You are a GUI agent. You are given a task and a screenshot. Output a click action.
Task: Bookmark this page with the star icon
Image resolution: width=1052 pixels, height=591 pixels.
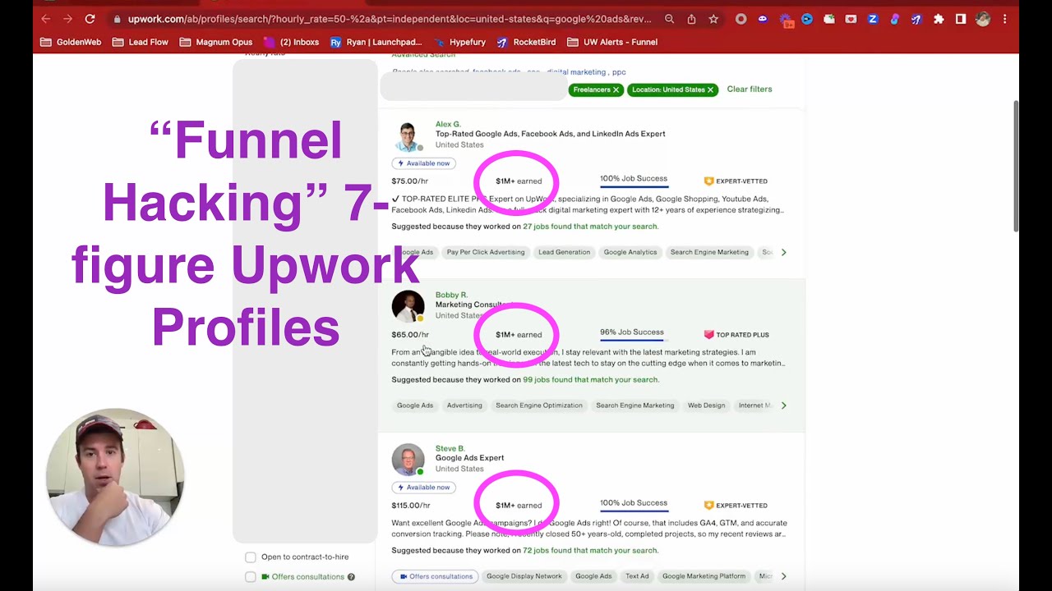pyautogui.click(x=713, y=19)
